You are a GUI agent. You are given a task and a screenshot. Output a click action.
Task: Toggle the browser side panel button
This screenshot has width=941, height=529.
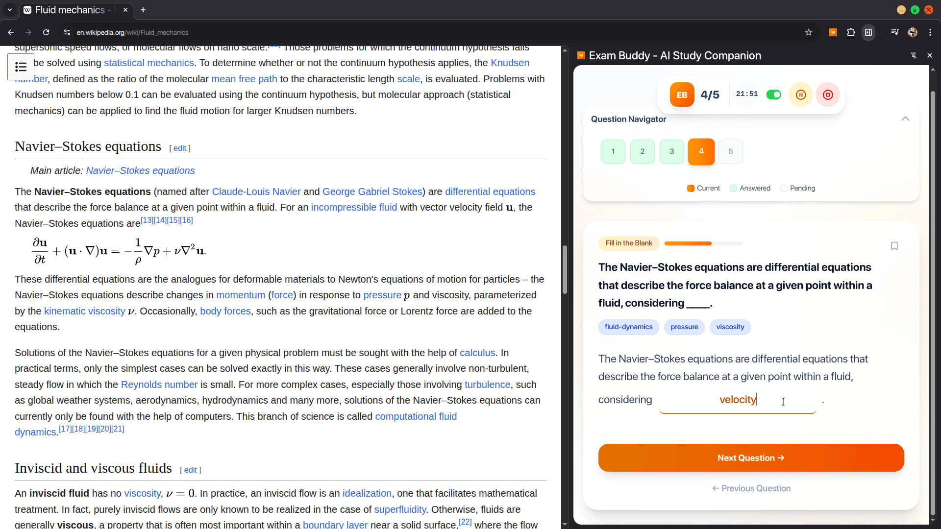coord(868,32)
